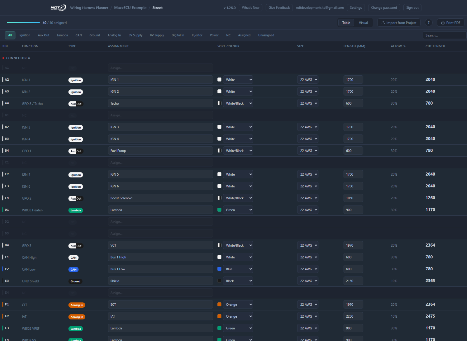Image resolution: width=467 pixels, height=341 pixels.
Task: Click cut length 2365 on Shield row
Action: 430,281
